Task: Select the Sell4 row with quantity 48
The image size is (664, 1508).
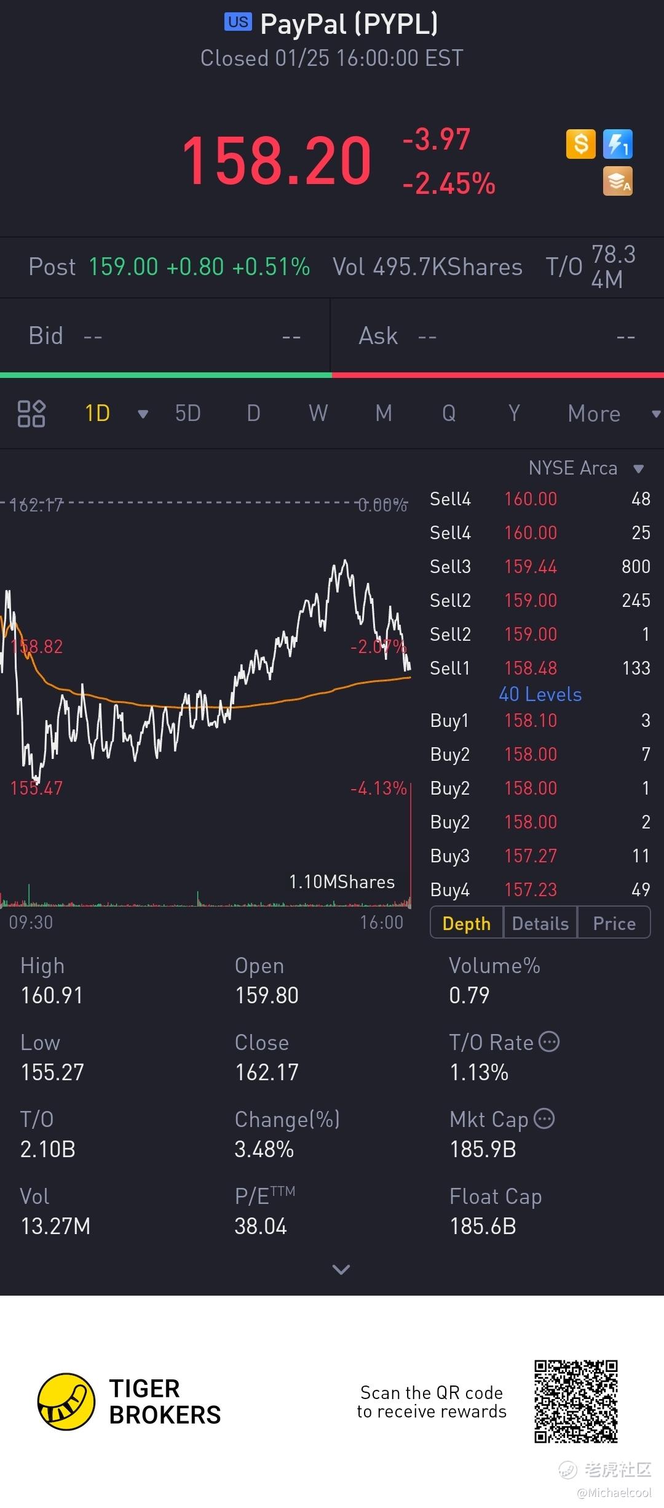Action: [540, 499]
